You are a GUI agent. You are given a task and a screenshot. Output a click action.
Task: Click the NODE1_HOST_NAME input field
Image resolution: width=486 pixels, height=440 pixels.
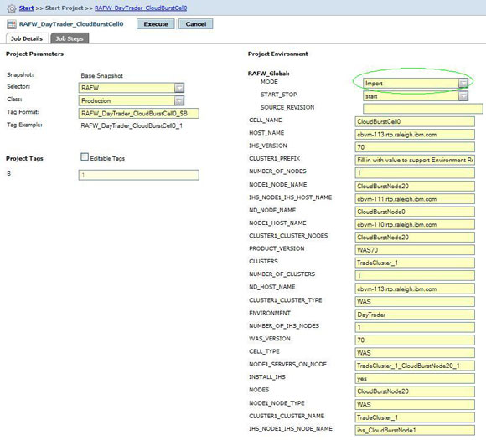pyautogui.click(x=415, y=225)
